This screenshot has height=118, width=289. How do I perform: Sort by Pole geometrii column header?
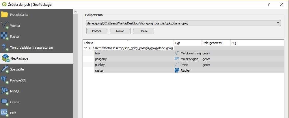pyautogui.click(x=216, y=43)
